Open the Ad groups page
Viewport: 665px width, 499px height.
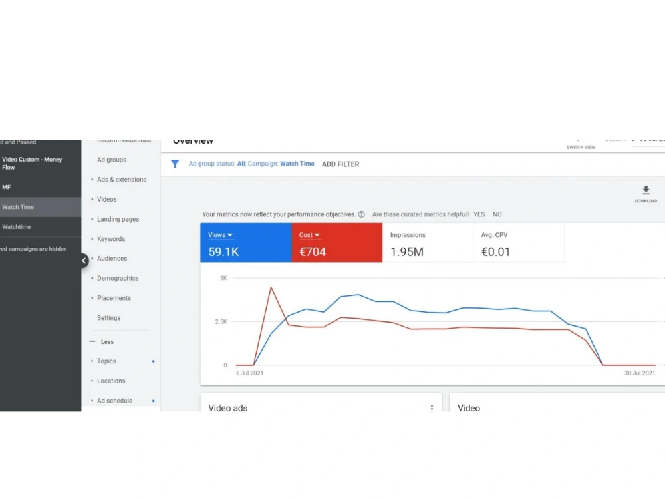tap(112, 160)
